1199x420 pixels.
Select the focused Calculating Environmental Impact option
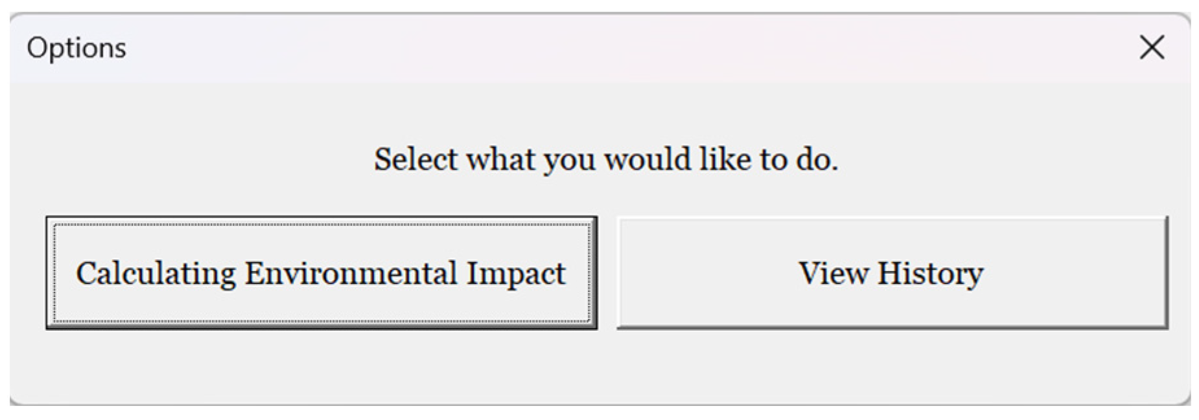pos(321,273)
